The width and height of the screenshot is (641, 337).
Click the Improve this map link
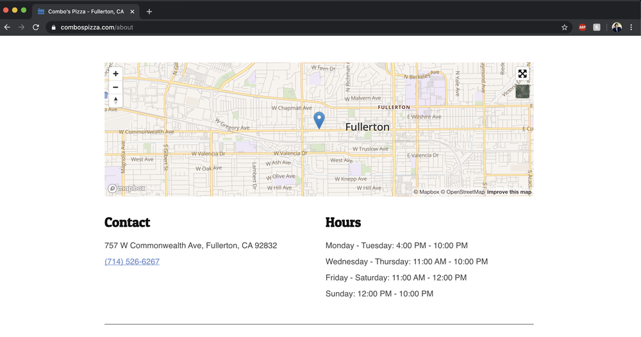[x=509, y=192]
